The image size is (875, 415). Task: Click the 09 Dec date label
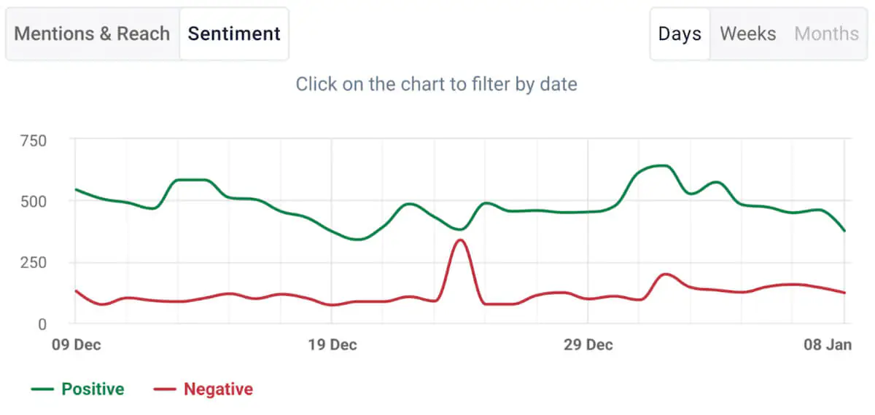click(76, 345)
